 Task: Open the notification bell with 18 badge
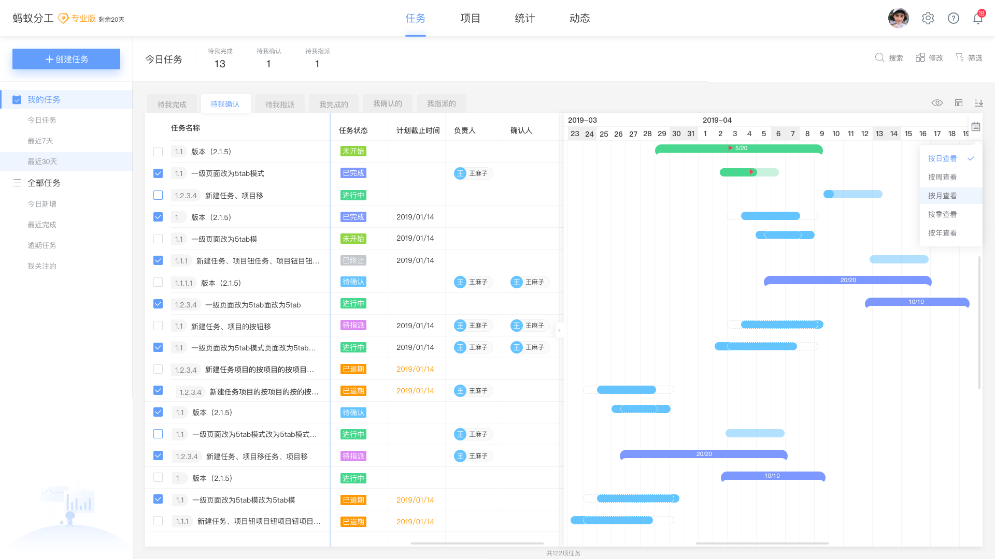[977, 18]
